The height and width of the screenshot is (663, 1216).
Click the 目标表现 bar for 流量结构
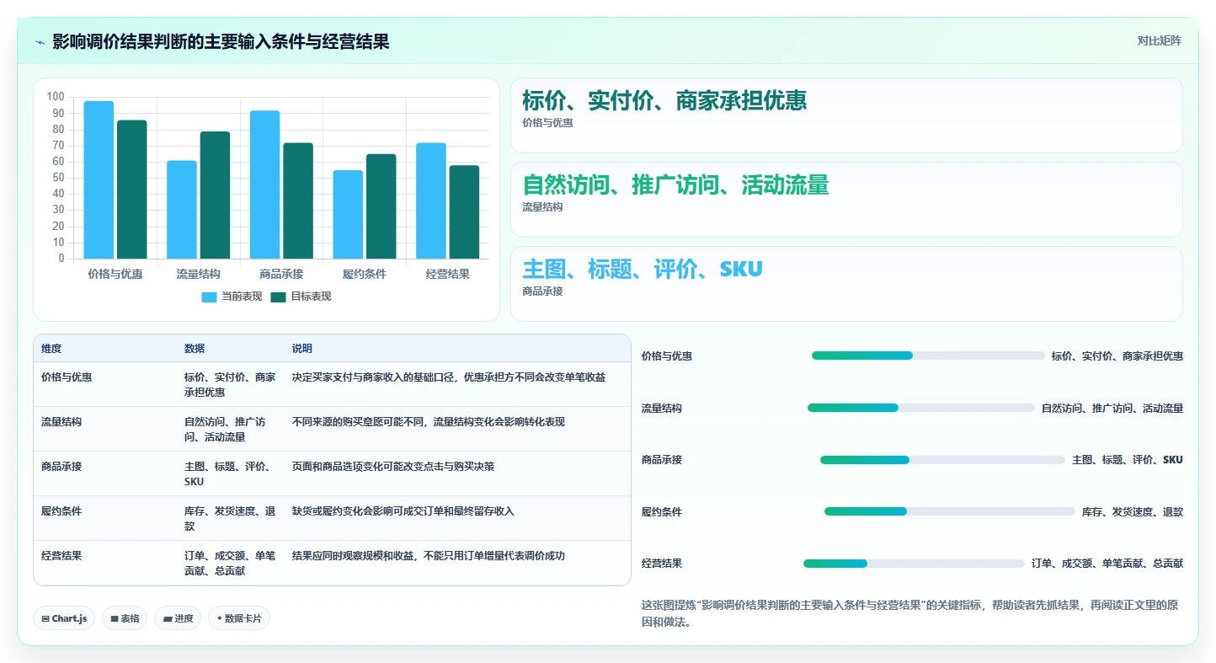pos(215,195)
